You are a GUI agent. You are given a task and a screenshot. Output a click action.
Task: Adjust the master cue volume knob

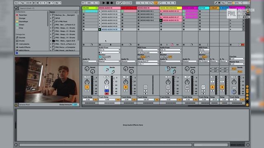234,92
